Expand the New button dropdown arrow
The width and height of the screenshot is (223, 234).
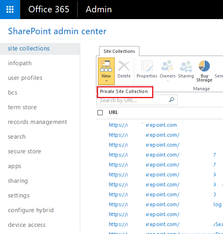coord(106,81)
